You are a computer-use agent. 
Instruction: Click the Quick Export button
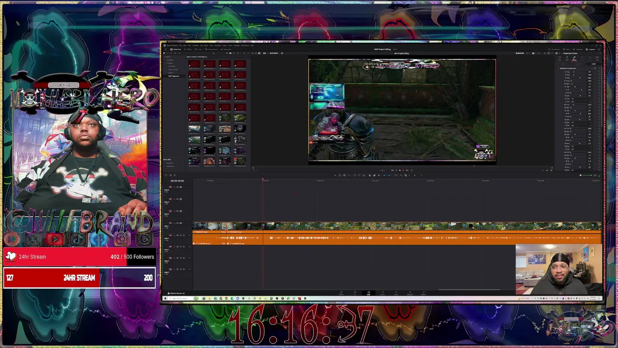coord(554,49)
